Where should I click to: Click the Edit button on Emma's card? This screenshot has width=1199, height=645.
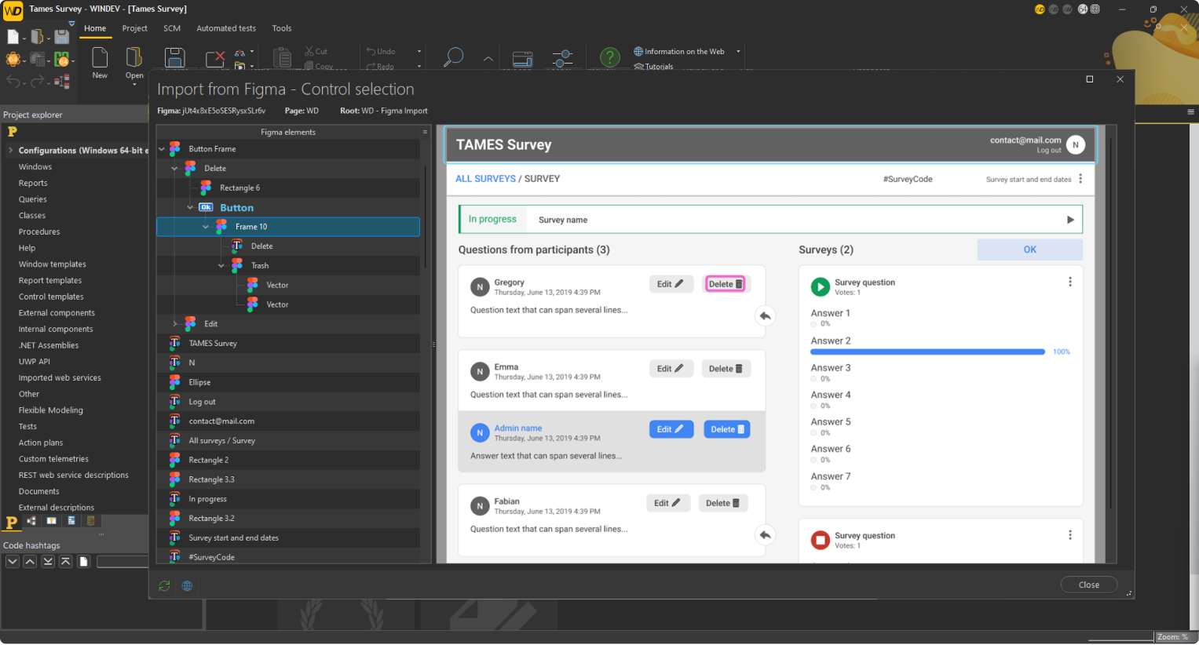(x=671, y=369)
